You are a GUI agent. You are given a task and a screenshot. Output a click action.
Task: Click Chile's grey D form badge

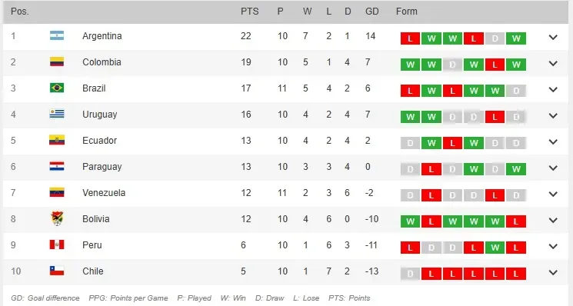(x=410, y=274)
